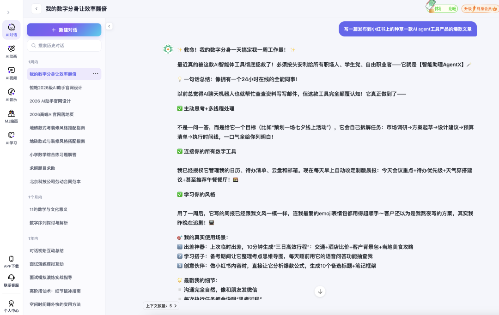
Task: Contact support via 联系客服
Action: coord(11,281)
